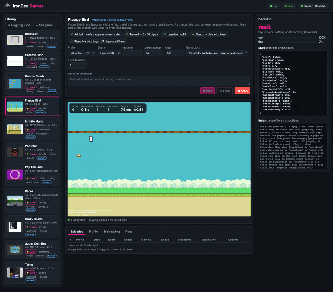
Task: Select the Doodle Climb thumbnail
Action: (15, 83)
